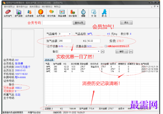Image resolution: width=163 pixels, height=114 pixels.
Task: Click the 加气时间 column header
Action: click(145, 64)
